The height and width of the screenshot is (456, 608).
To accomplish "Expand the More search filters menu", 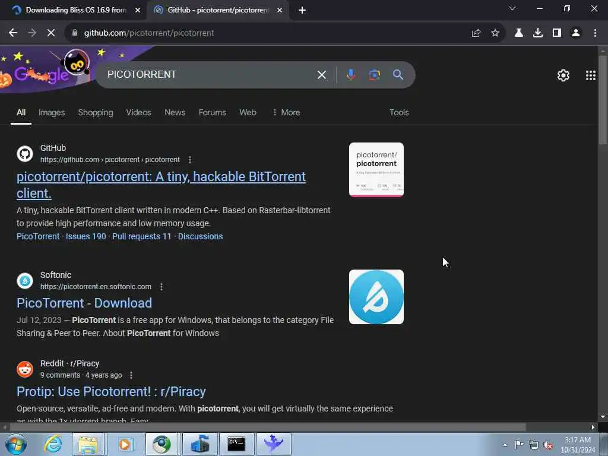I will click(286, 112).
